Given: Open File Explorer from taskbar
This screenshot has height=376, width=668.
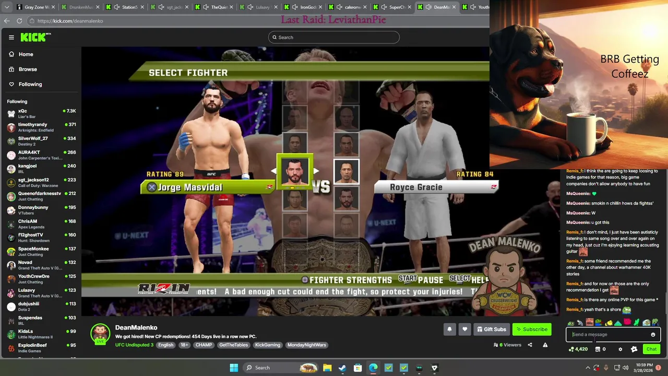Looking at the screenshot, I should tap(327, 368).
